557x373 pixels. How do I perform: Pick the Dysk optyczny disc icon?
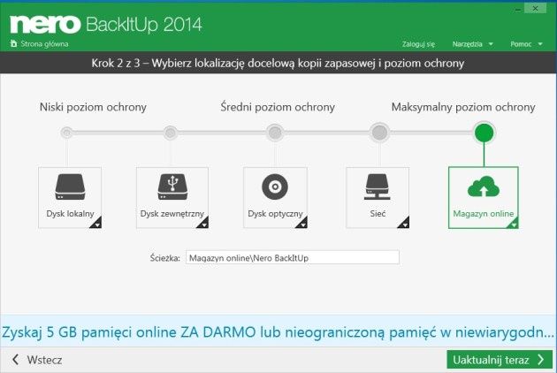[275, 186]
